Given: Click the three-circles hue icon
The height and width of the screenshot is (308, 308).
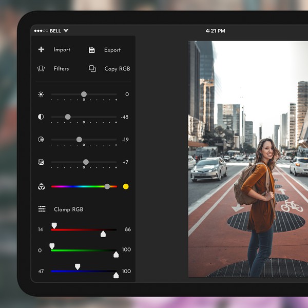Looking at the screenshot, I should tap(41, 187).
